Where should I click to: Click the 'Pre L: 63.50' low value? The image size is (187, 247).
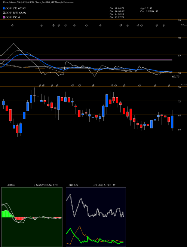point(116,14)
